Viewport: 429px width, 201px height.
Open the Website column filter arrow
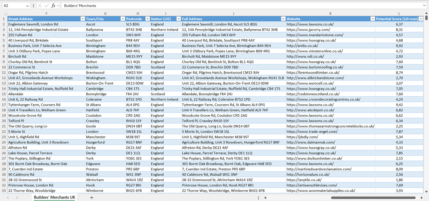coord(373,19)
